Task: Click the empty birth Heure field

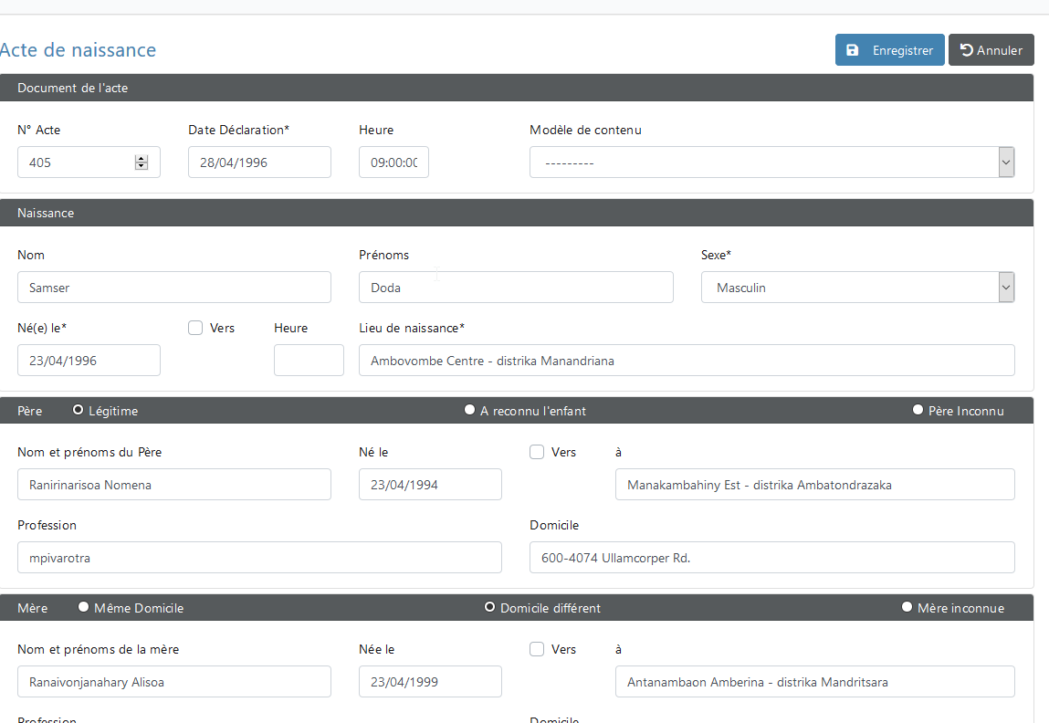Action: (309, 361)
